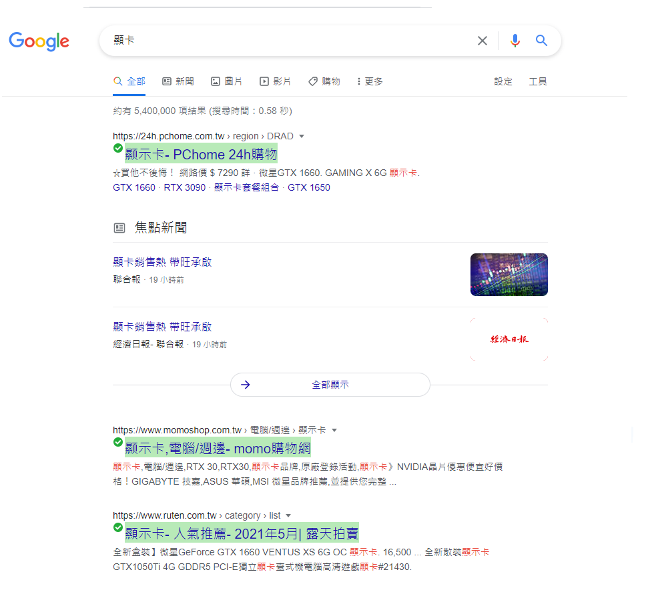Expand dropdown arrow beside momoshop URL
The height and width of the screenshot is (592, 648).
coord(334,430)
